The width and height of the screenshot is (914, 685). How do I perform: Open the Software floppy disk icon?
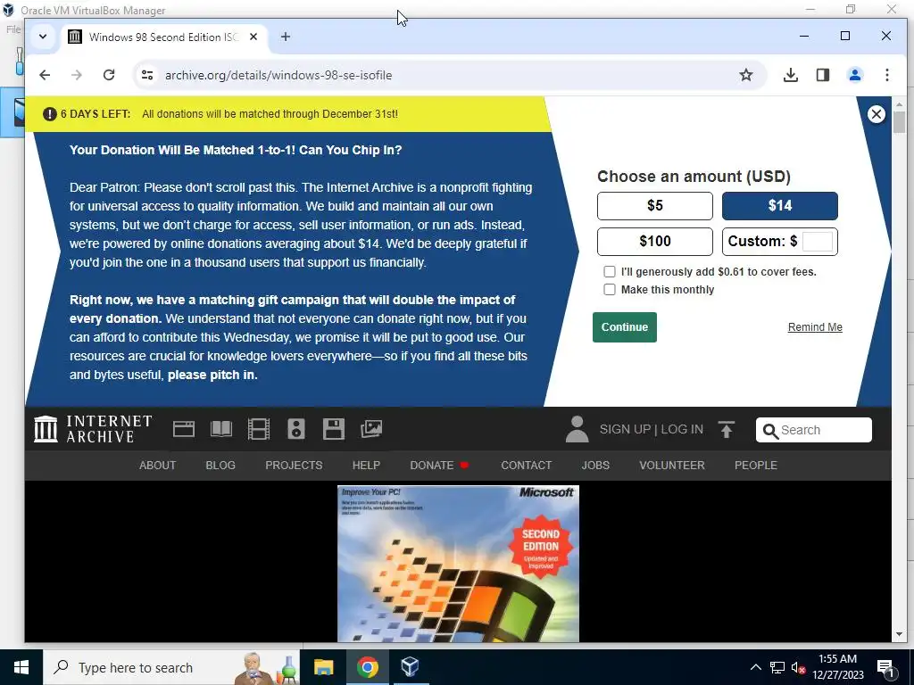334,429
